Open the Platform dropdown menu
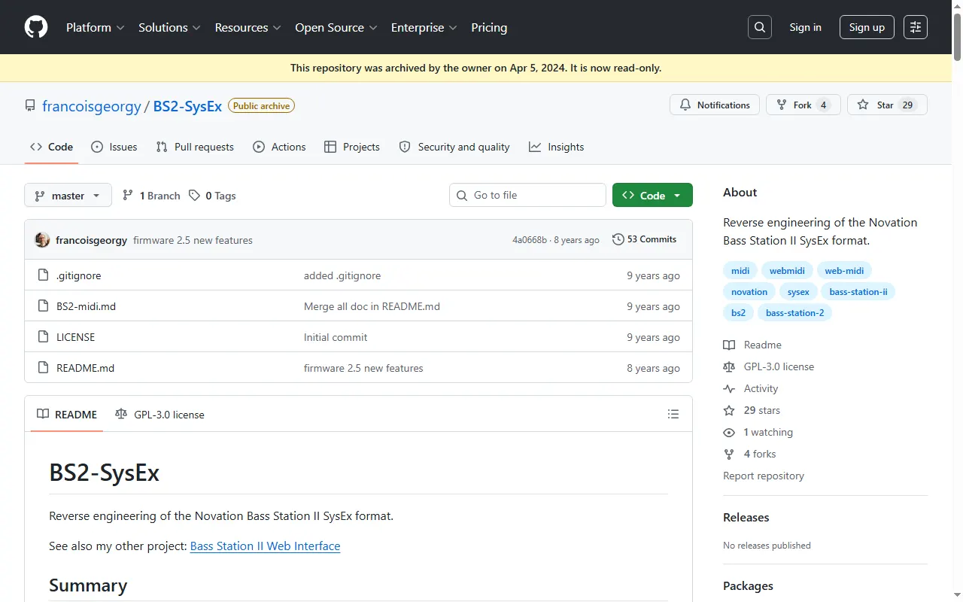Screen dimensions: 963x602 pyautogui.click(x=96, y=27)
